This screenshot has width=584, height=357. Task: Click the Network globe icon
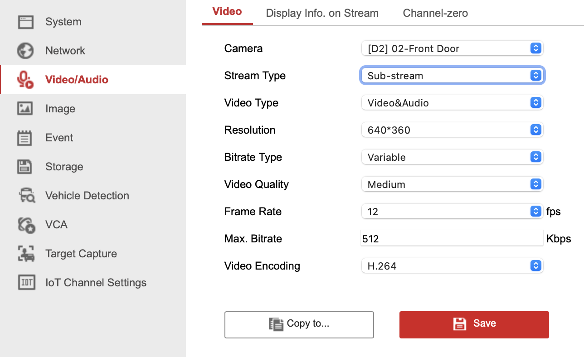[x=25, y=51]
